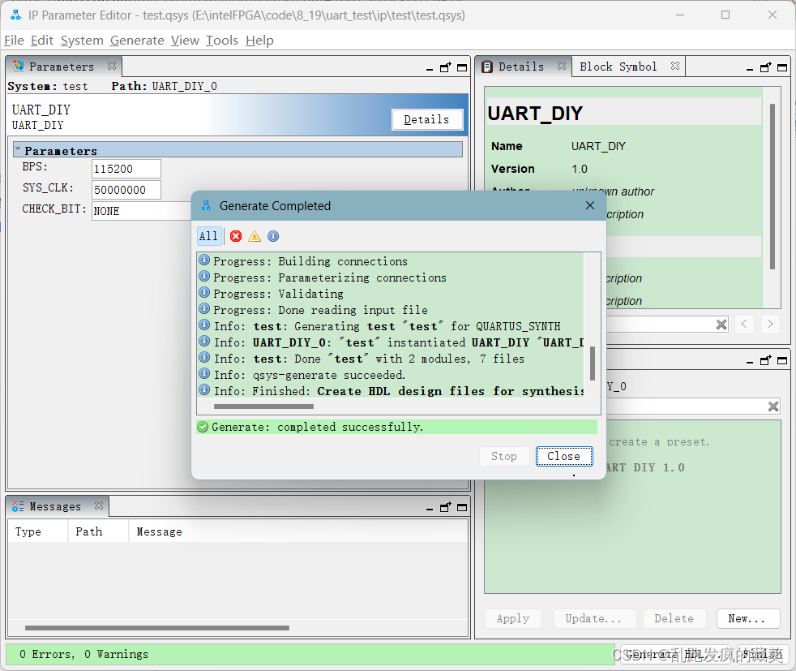
Task: Open the Tools menu
Action: [222, 40]
